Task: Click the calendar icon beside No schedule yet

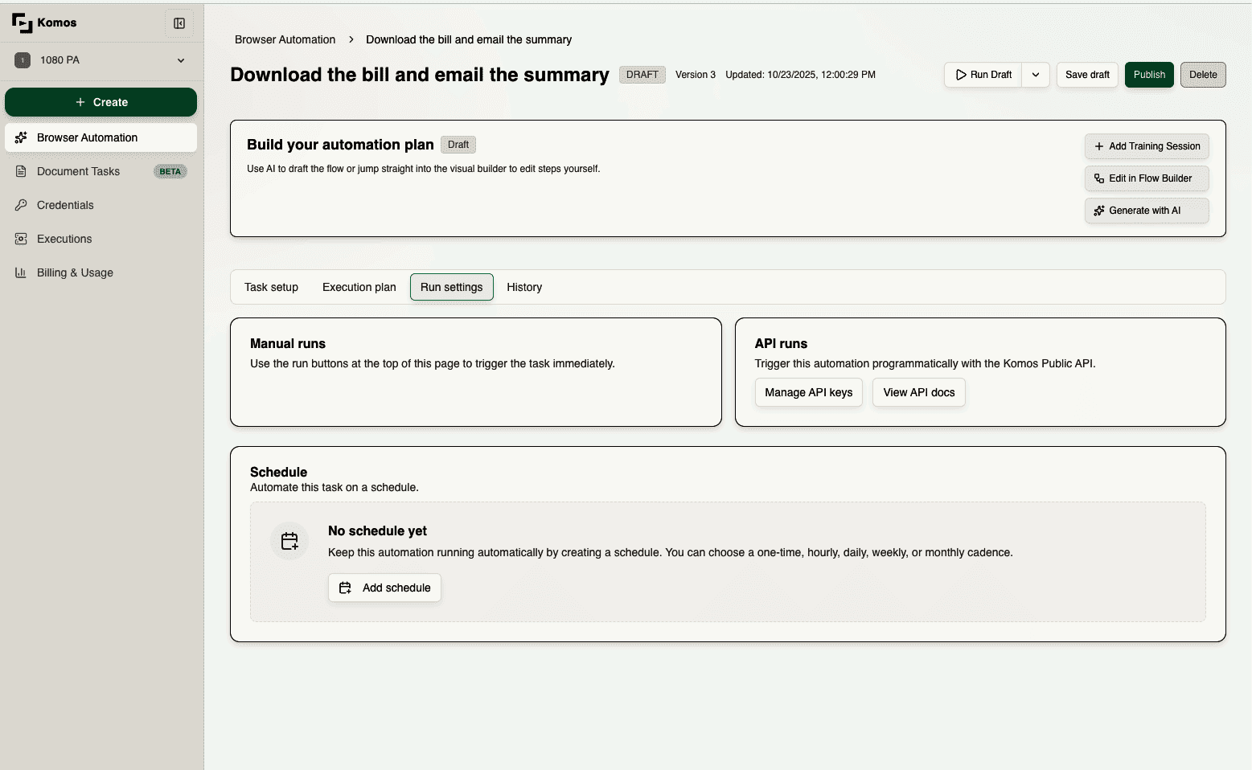Action: tap(289, 541)
